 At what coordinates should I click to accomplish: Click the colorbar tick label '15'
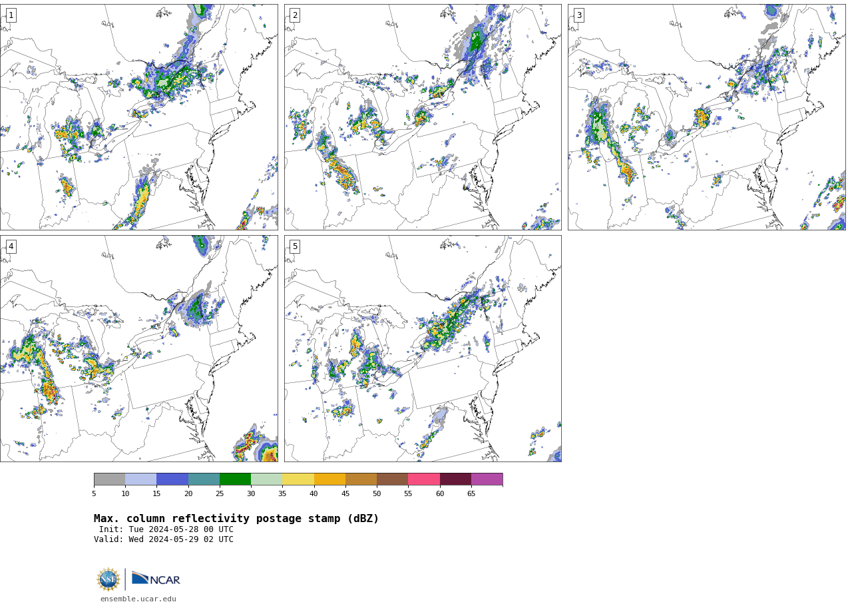[x=156, y=494]
